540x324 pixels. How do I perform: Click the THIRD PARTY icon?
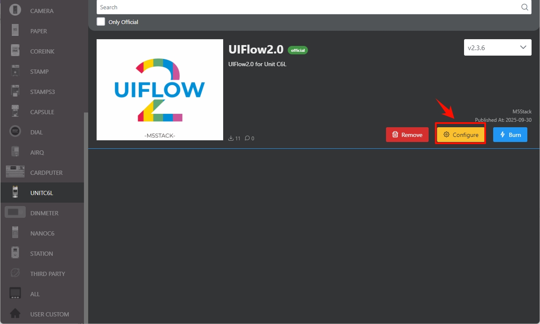(15, 273)
